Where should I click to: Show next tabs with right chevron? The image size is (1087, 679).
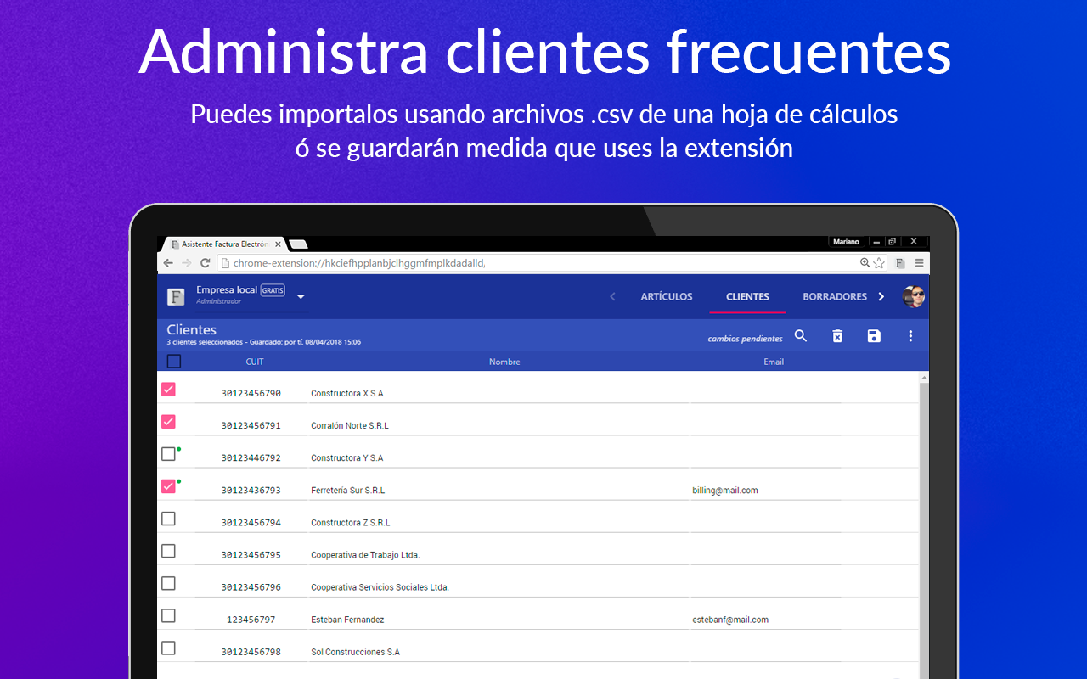[881, 297]
